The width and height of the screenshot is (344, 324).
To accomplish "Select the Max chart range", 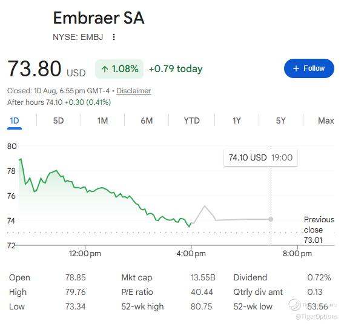I will (x=326, y=121).
